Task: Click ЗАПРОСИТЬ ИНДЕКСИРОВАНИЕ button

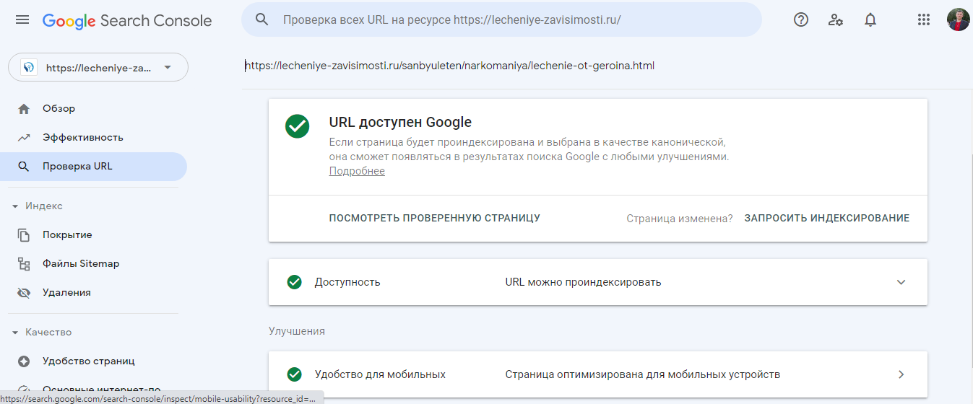Action: 826,218
